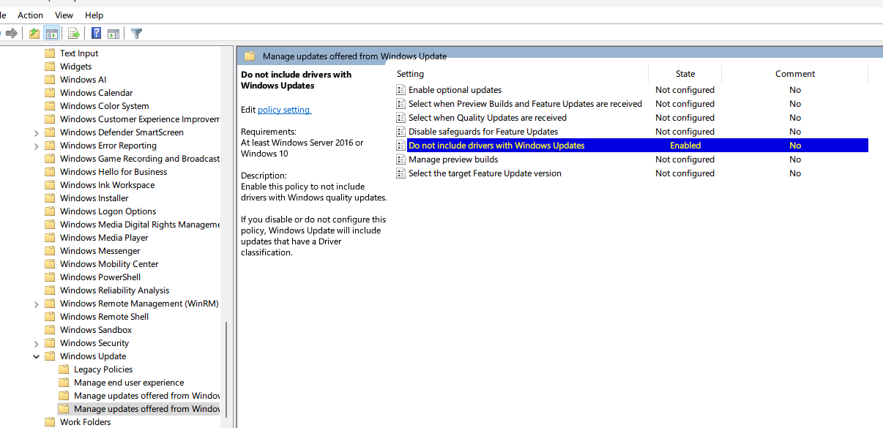Select Windows Media Digital Rights Management folder

(x=140, y=225)
